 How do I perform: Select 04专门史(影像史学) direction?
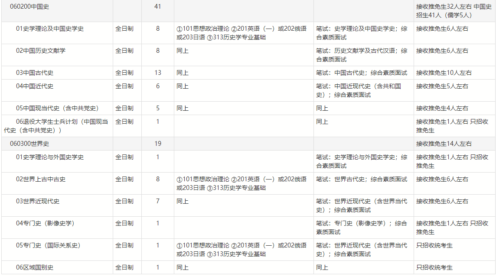45,223
